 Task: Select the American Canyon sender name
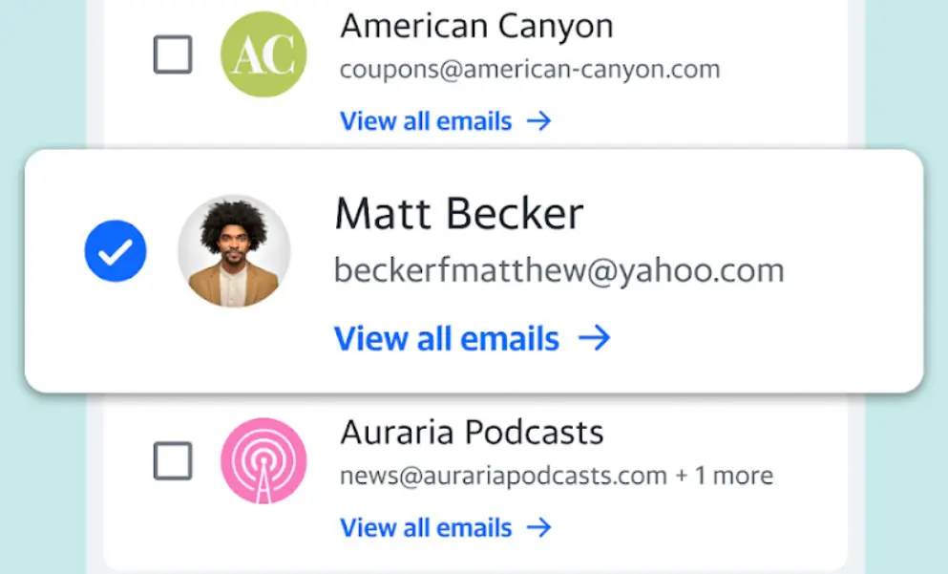(476, 27)
